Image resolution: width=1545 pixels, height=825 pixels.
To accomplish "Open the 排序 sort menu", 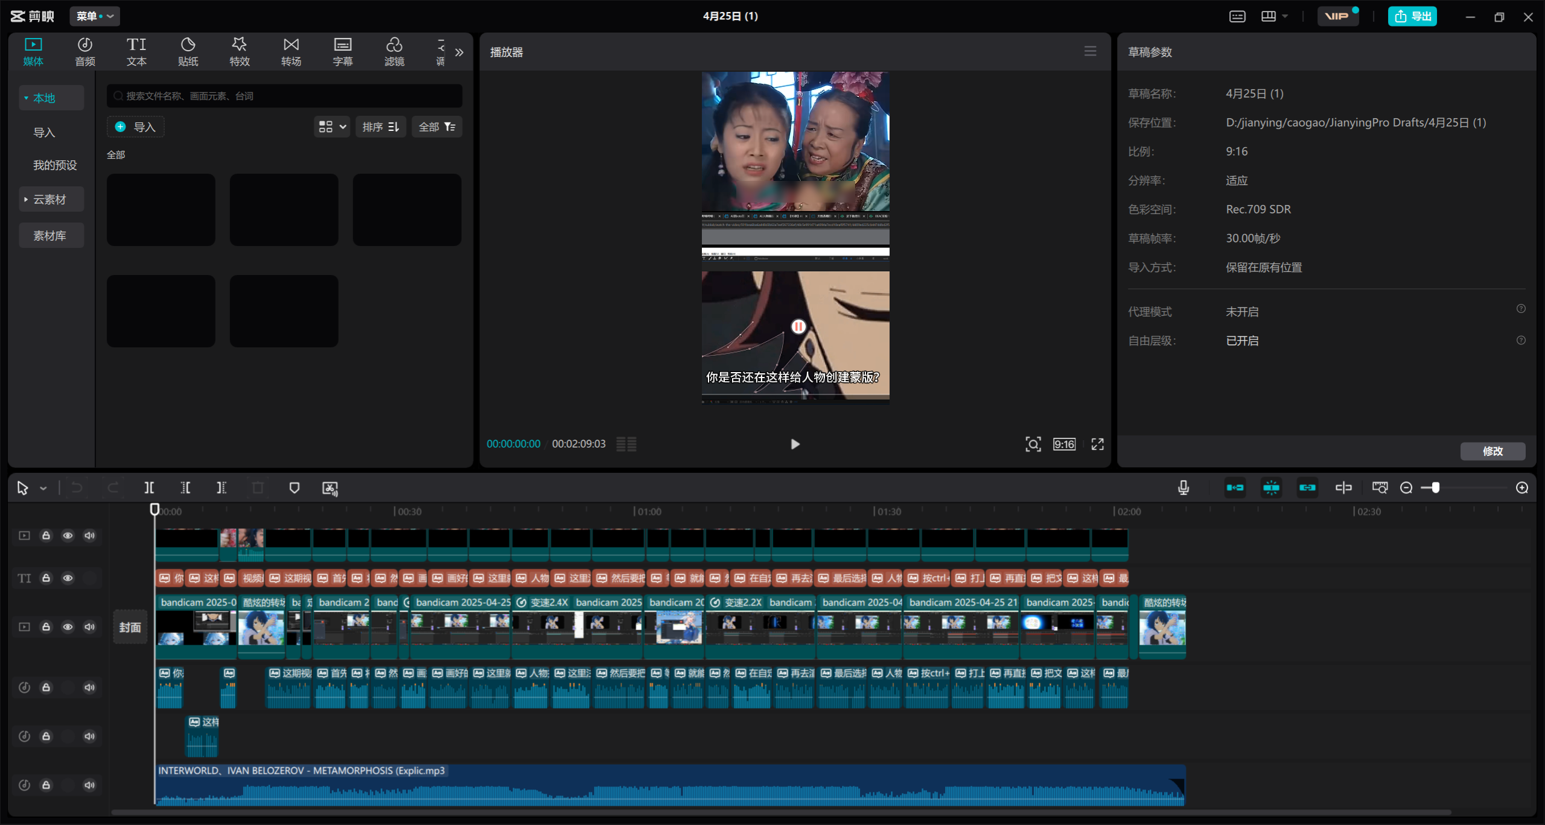I will (x=381, y=127).
